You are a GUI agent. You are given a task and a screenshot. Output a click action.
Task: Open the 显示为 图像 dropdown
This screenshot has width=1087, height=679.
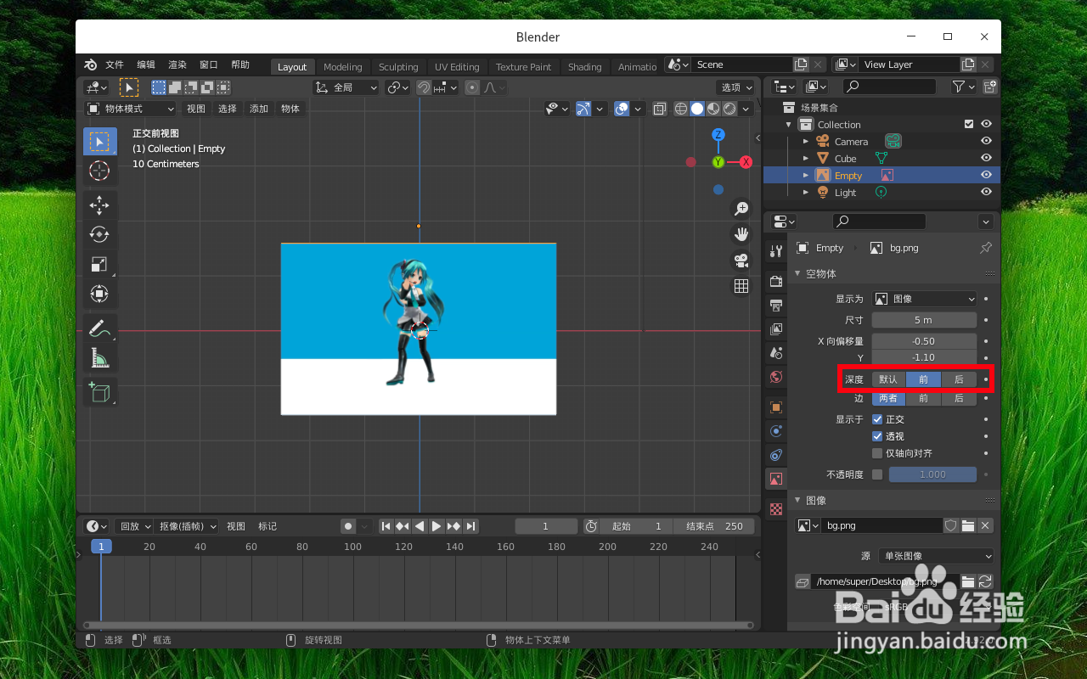click(925, 299)
